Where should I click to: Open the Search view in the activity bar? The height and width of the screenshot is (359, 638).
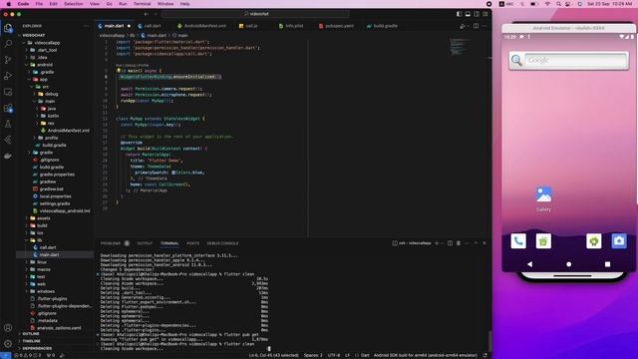[8, 44]
